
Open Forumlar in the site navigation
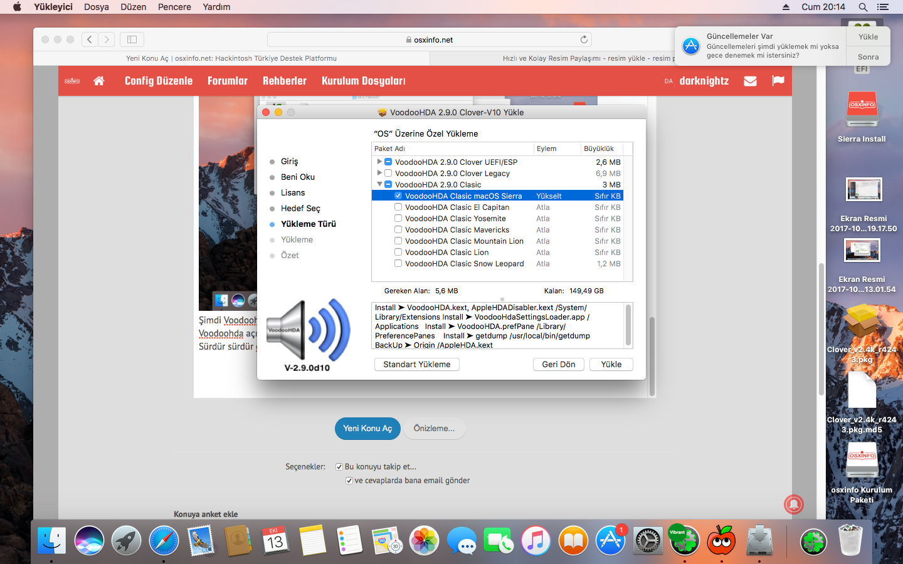227,81
